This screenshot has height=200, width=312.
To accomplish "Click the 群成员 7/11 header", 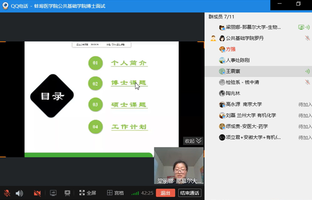I will 222,17.
